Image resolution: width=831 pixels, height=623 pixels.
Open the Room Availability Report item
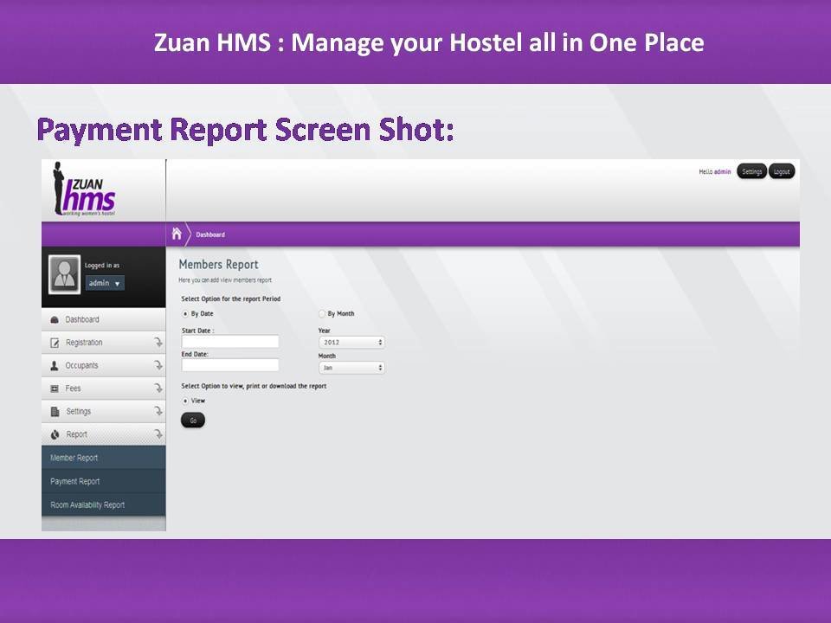point(103,504)
